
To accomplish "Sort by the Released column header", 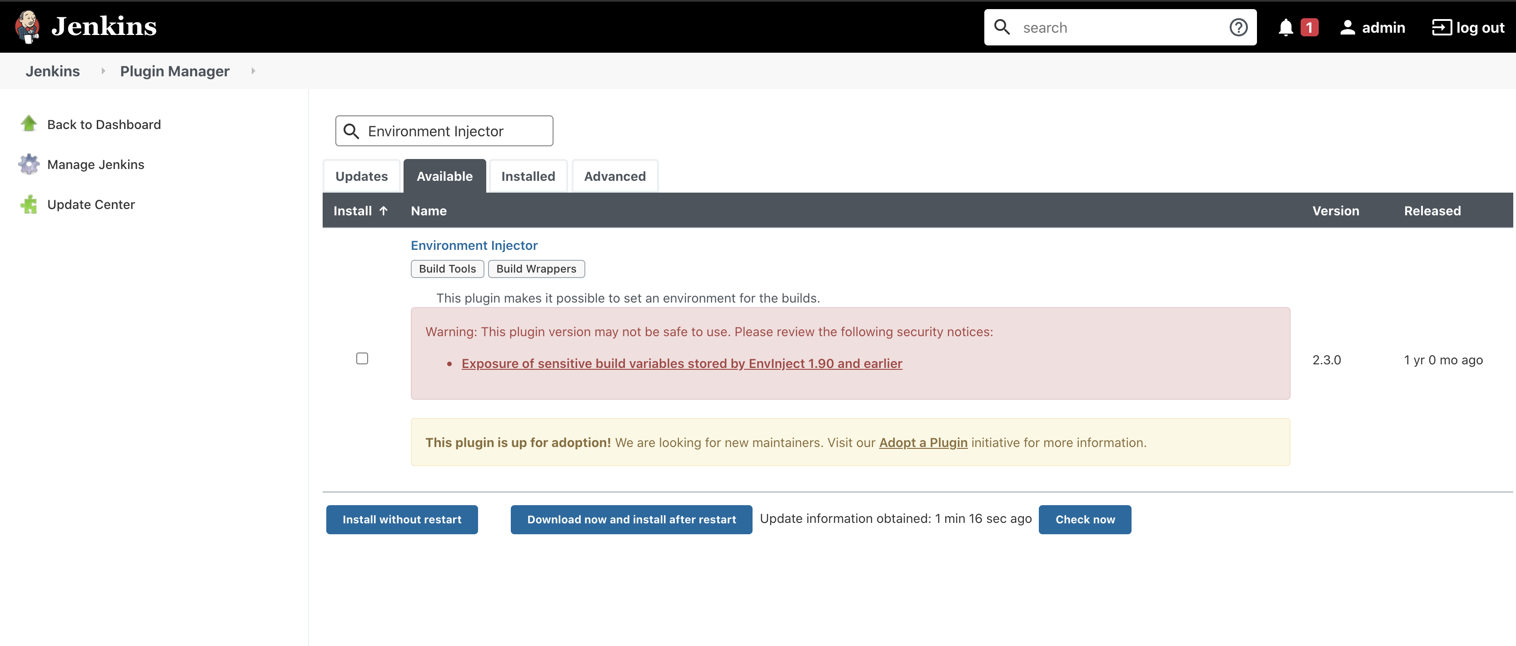I will (1432, 211).
